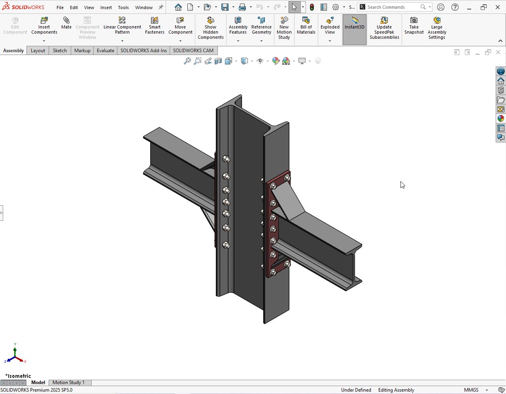Open Smart Fasteners tool
This screenshot has height=394, width=506.
tap(155, 26)
